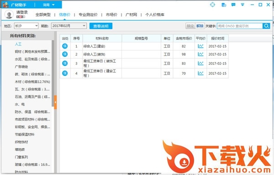Click the 广材助手 app logo
Screen dimensions: 274x175
[6, 5]
